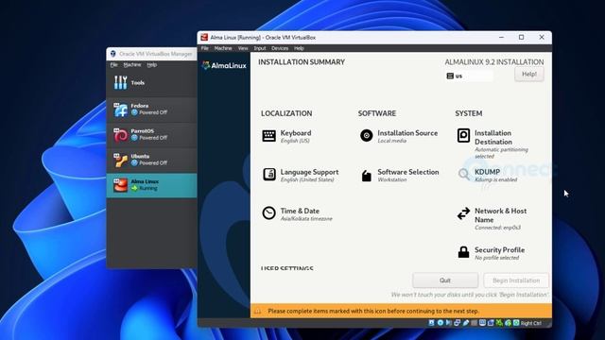
Task: Open Software Selection option
Action: (400, 175)
